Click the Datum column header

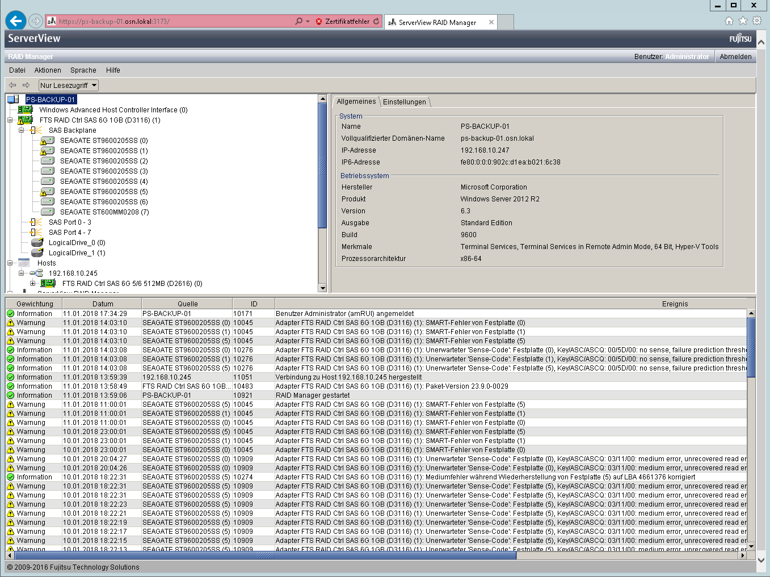coord(103,304)
